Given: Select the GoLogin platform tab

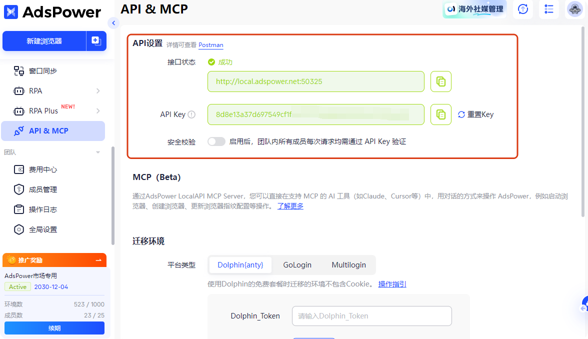Looking at the screenshot, I should 297,265.
